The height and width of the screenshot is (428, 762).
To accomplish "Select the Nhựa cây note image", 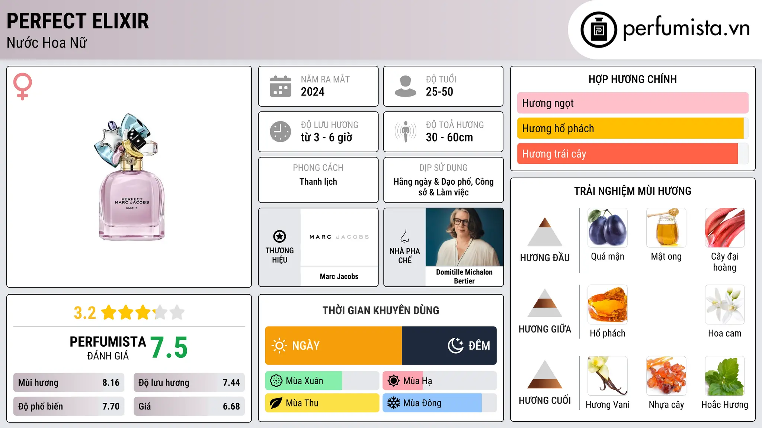I will click(666, 376).
